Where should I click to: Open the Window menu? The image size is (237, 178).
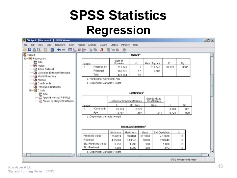pos(125,45)
